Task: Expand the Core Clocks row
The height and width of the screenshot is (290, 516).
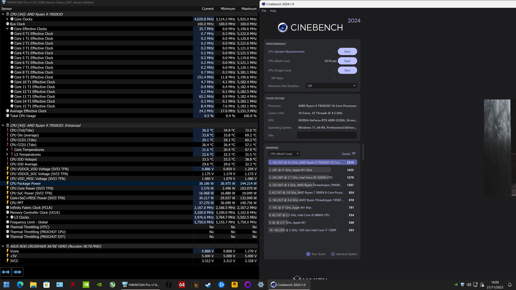Action: [x=7, y=19]
